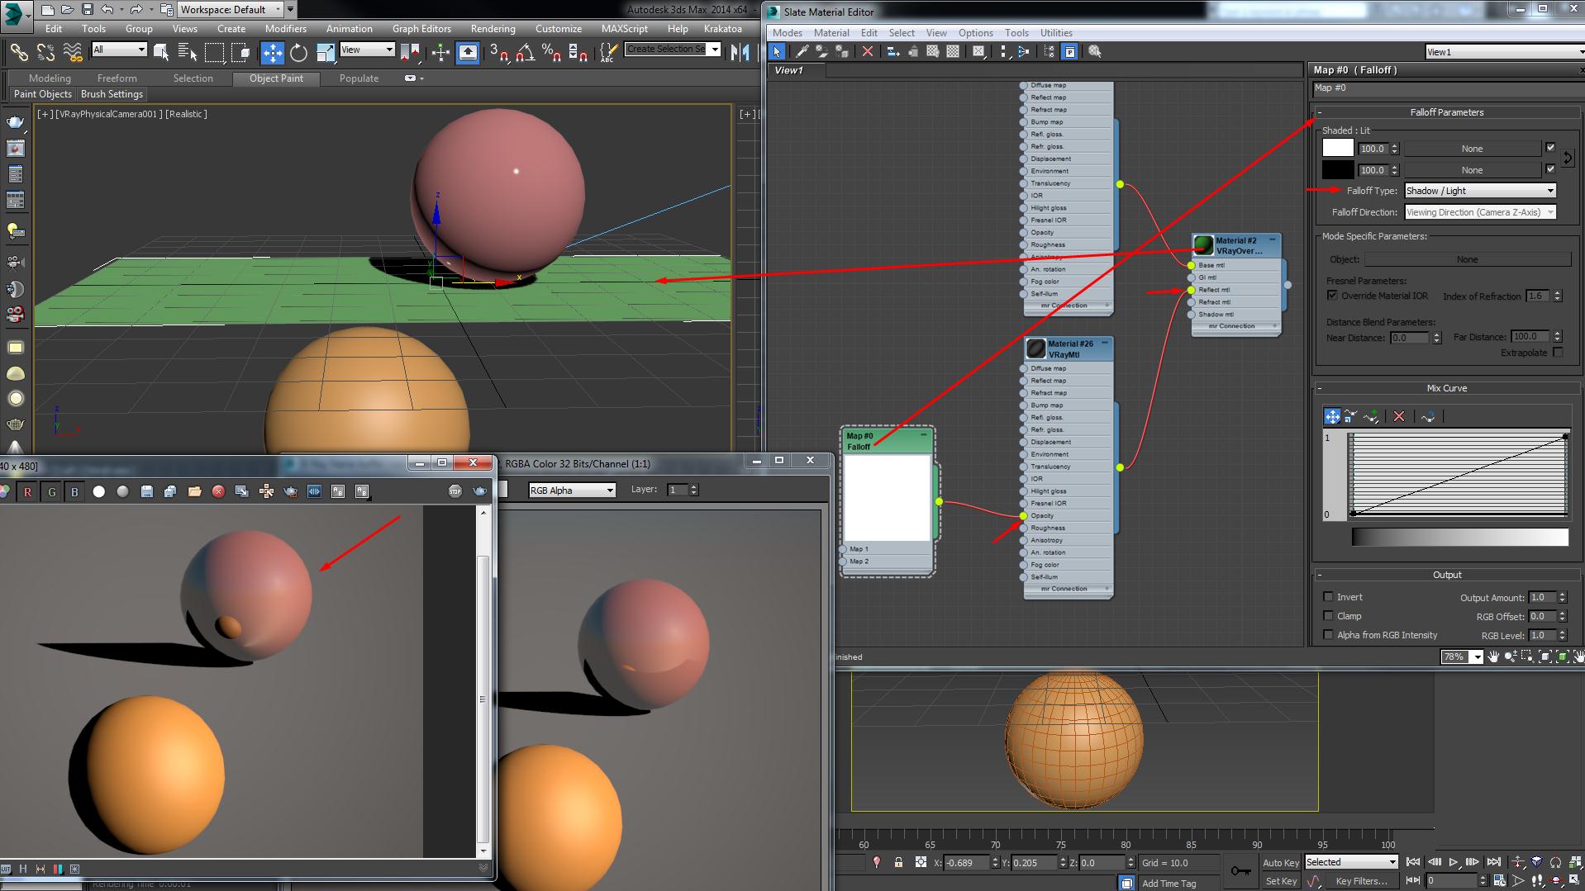Toggle the Selection Lock padlock icon
Viewport: 1585px width, 891px height.
tap(898, 863)
